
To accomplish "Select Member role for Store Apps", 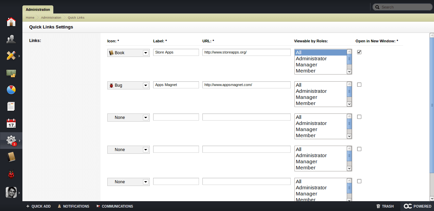I will coord(321,71).
